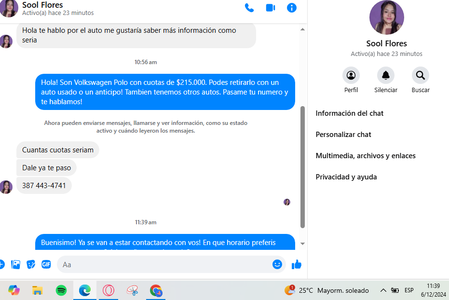Open the Perfil profile icon
Image resolution: width=449 pixels, height=300 pixels.
(x=351, y=75)
